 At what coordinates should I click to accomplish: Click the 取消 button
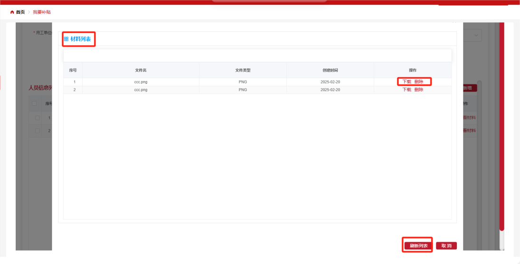[x=446, y=246]
